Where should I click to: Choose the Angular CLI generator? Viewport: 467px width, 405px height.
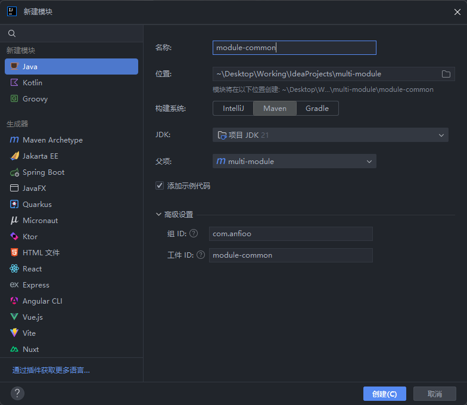71,301
